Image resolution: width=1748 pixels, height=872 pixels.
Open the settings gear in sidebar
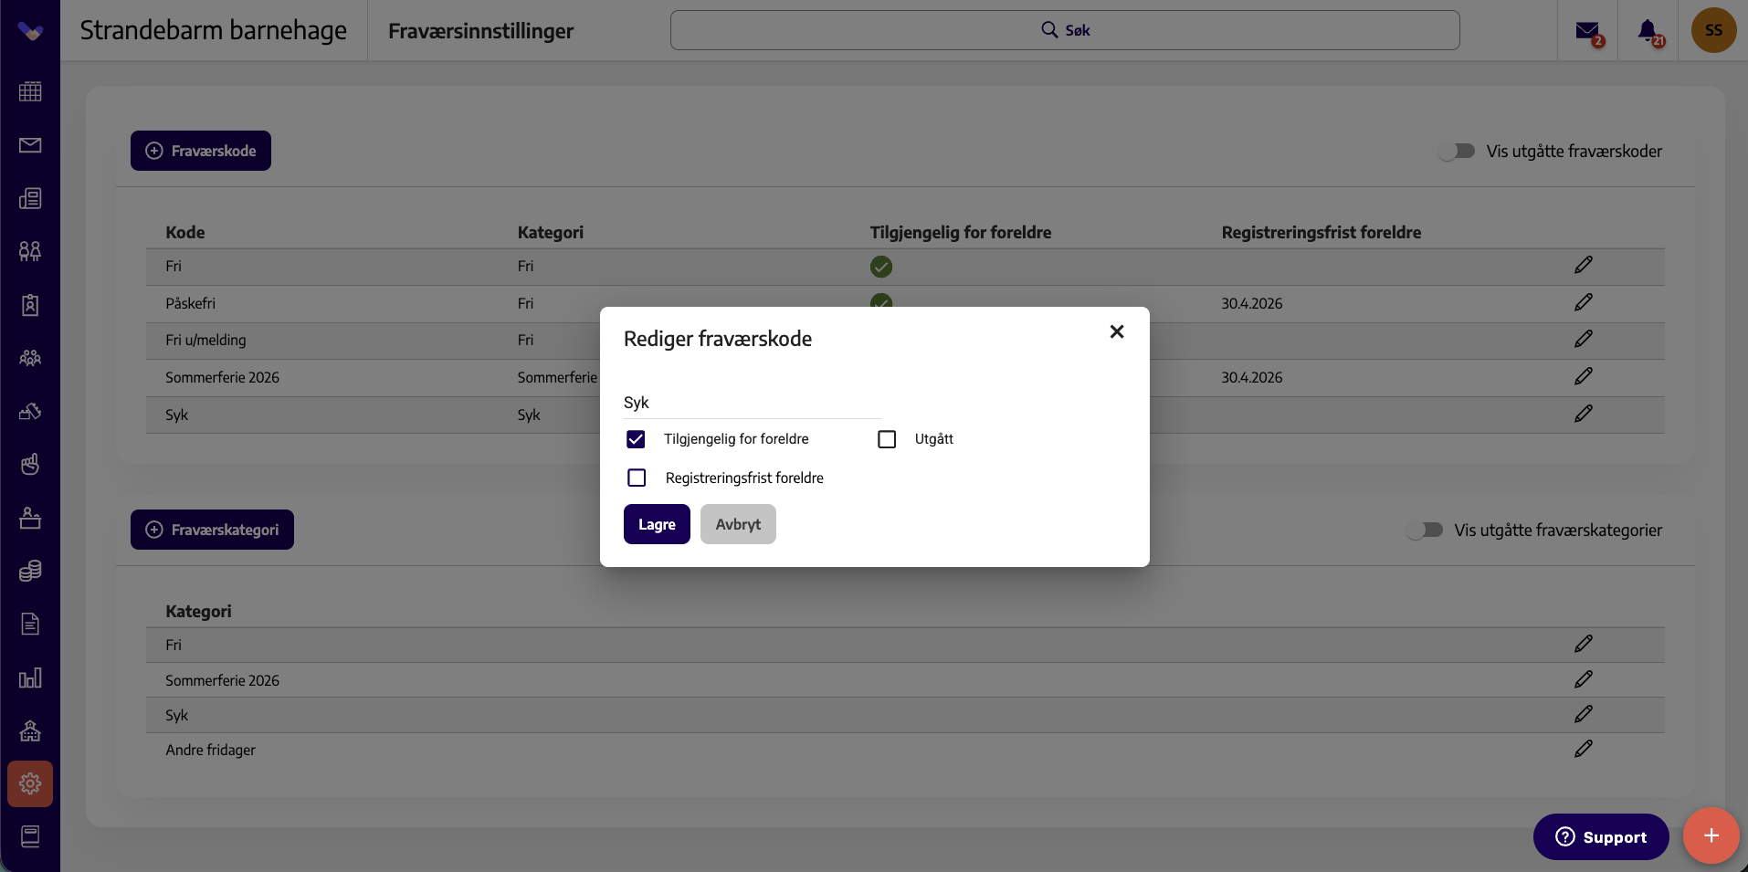(x=30, y=783)
